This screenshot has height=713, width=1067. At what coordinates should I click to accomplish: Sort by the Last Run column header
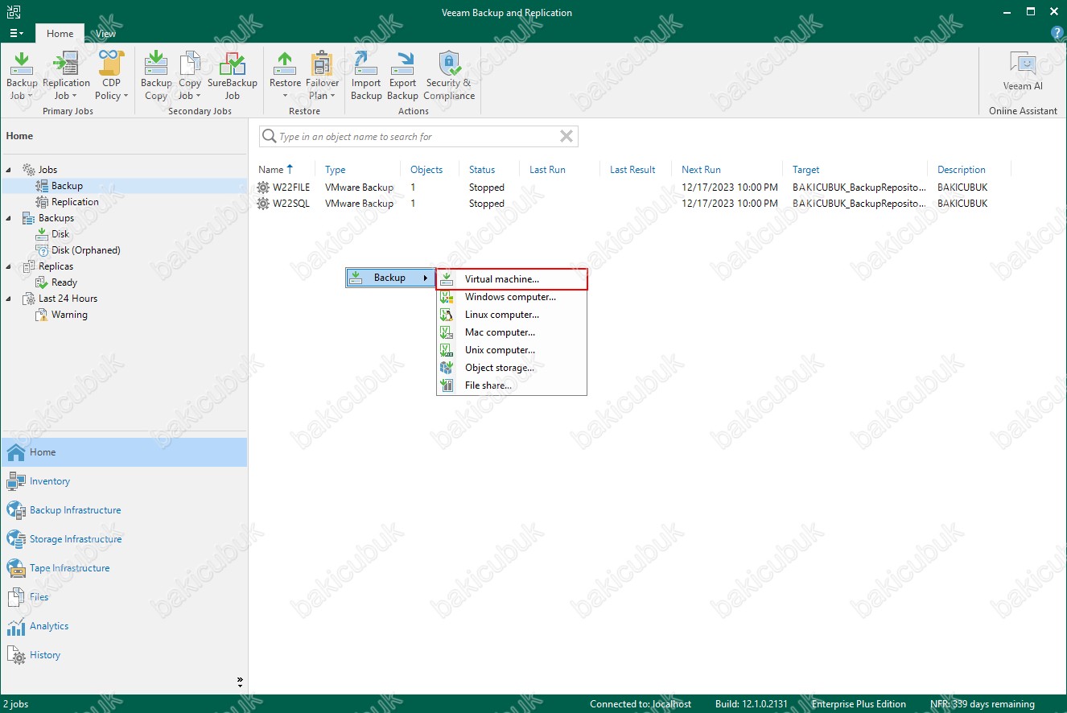click(x=547, y=170)
